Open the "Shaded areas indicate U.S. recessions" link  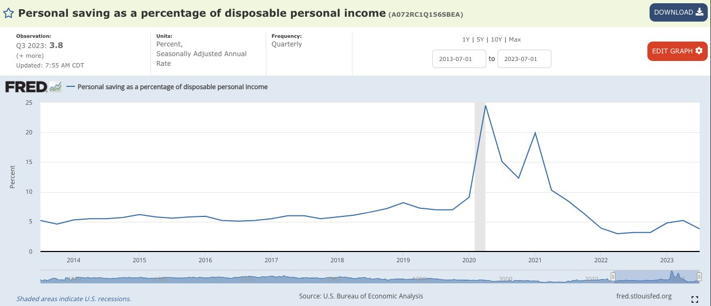coord(73,298)
